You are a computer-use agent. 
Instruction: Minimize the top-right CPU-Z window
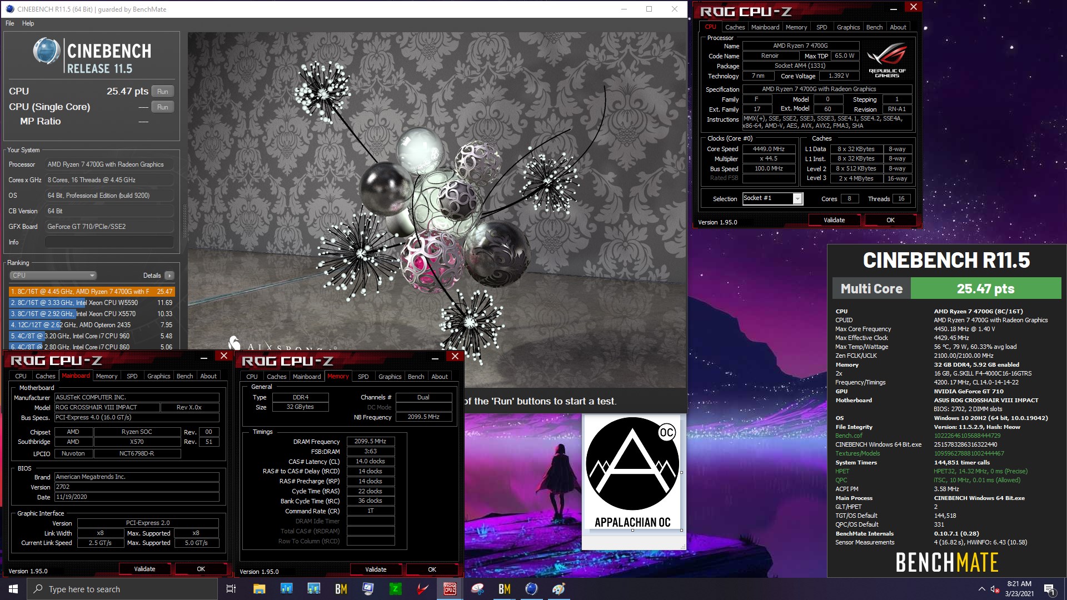point(893,8)
